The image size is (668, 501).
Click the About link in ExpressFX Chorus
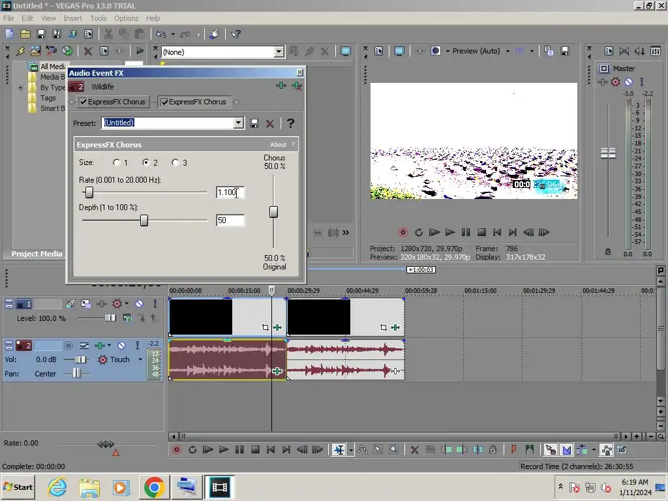[x=278, y=145]
